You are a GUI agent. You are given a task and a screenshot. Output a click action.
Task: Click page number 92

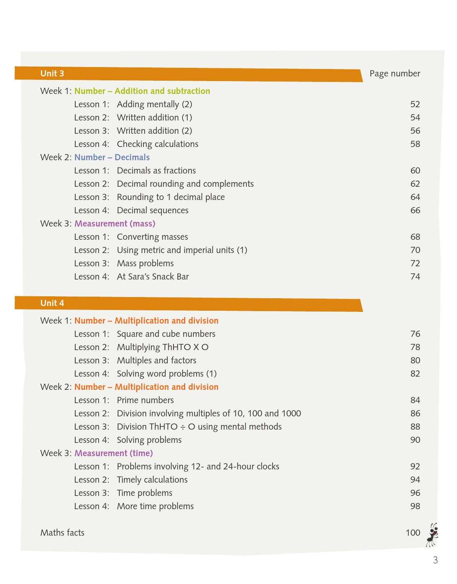[415, 466]
